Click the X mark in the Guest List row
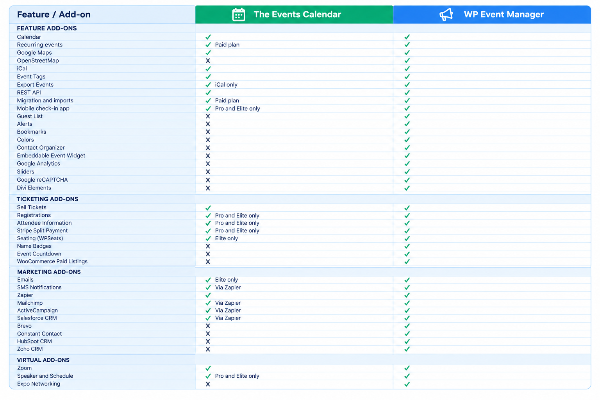Image resolution: width=600 pixels, height=400 pixels. pos(208,116)
